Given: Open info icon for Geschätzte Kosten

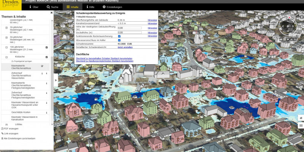Looking at the screenshot, I should point(46,112).
